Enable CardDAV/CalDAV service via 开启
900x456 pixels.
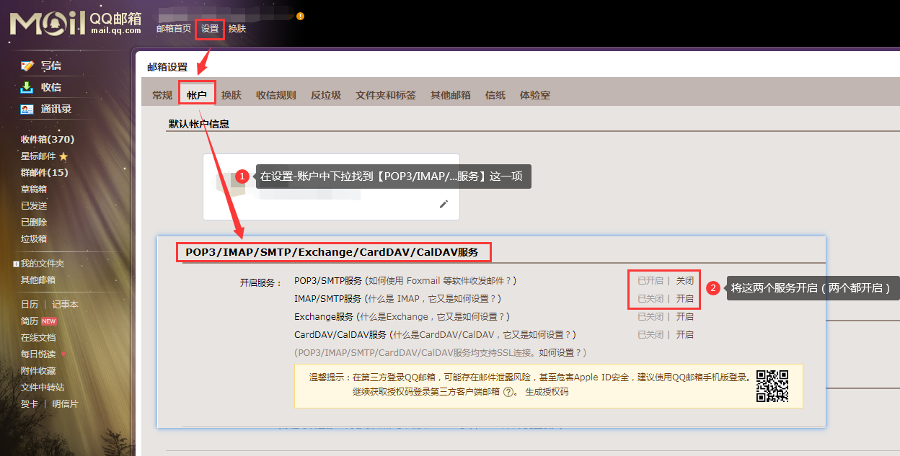tap(684, 334)
